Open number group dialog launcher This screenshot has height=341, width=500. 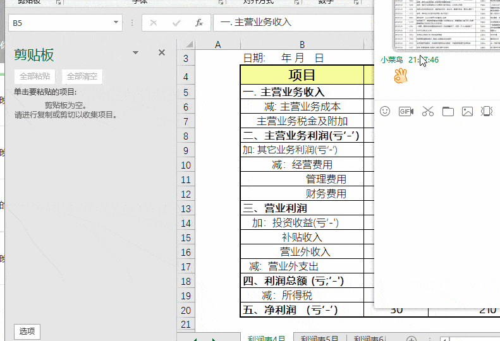(356, 2)
